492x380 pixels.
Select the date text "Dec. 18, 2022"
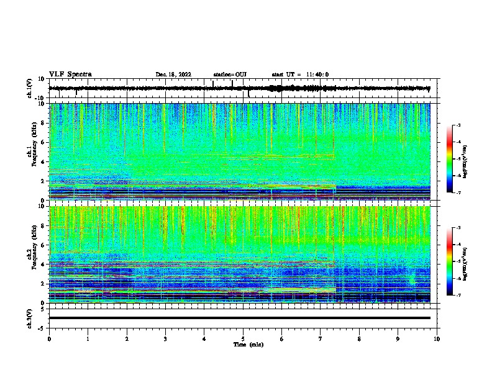click(173, 75)
